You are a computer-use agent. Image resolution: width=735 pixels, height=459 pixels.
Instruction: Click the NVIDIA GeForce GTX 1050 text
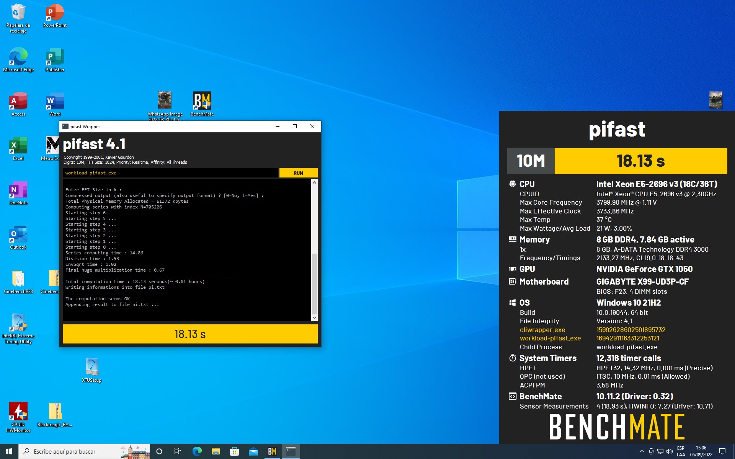pos(644,269)
